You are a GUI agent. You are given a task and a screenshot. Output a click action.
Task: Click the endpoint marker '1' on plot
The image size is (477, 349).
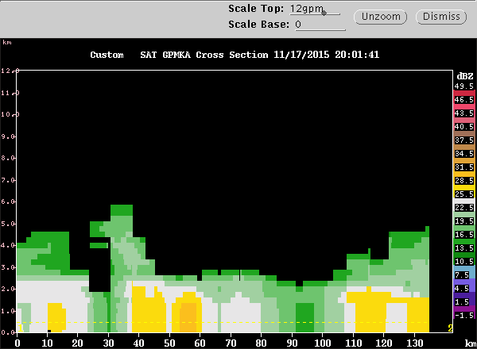click(20, 328)
